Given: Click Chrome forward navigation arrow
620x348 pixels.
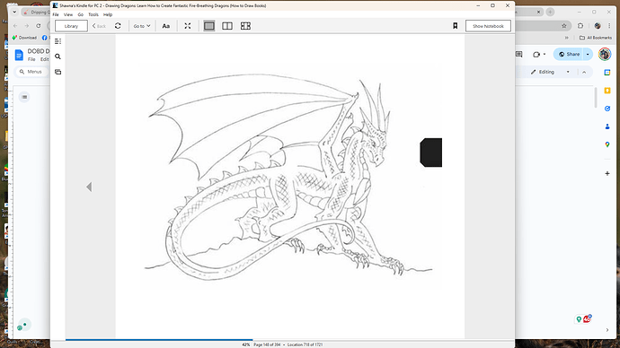Looking at the screenshot, I should pyautogui.click(x=26, y=26).
